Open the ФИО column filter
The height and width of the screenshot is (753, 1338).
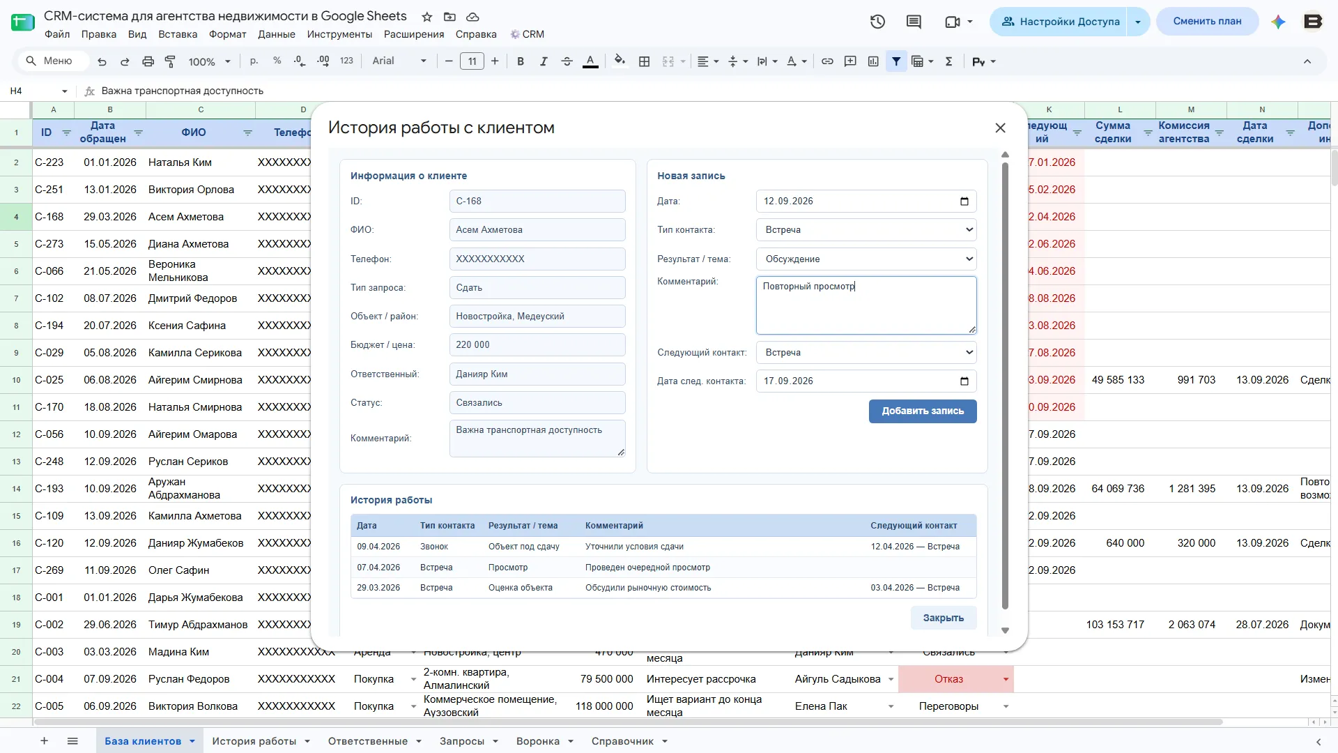pyautogui.click(x=247, y=132)
